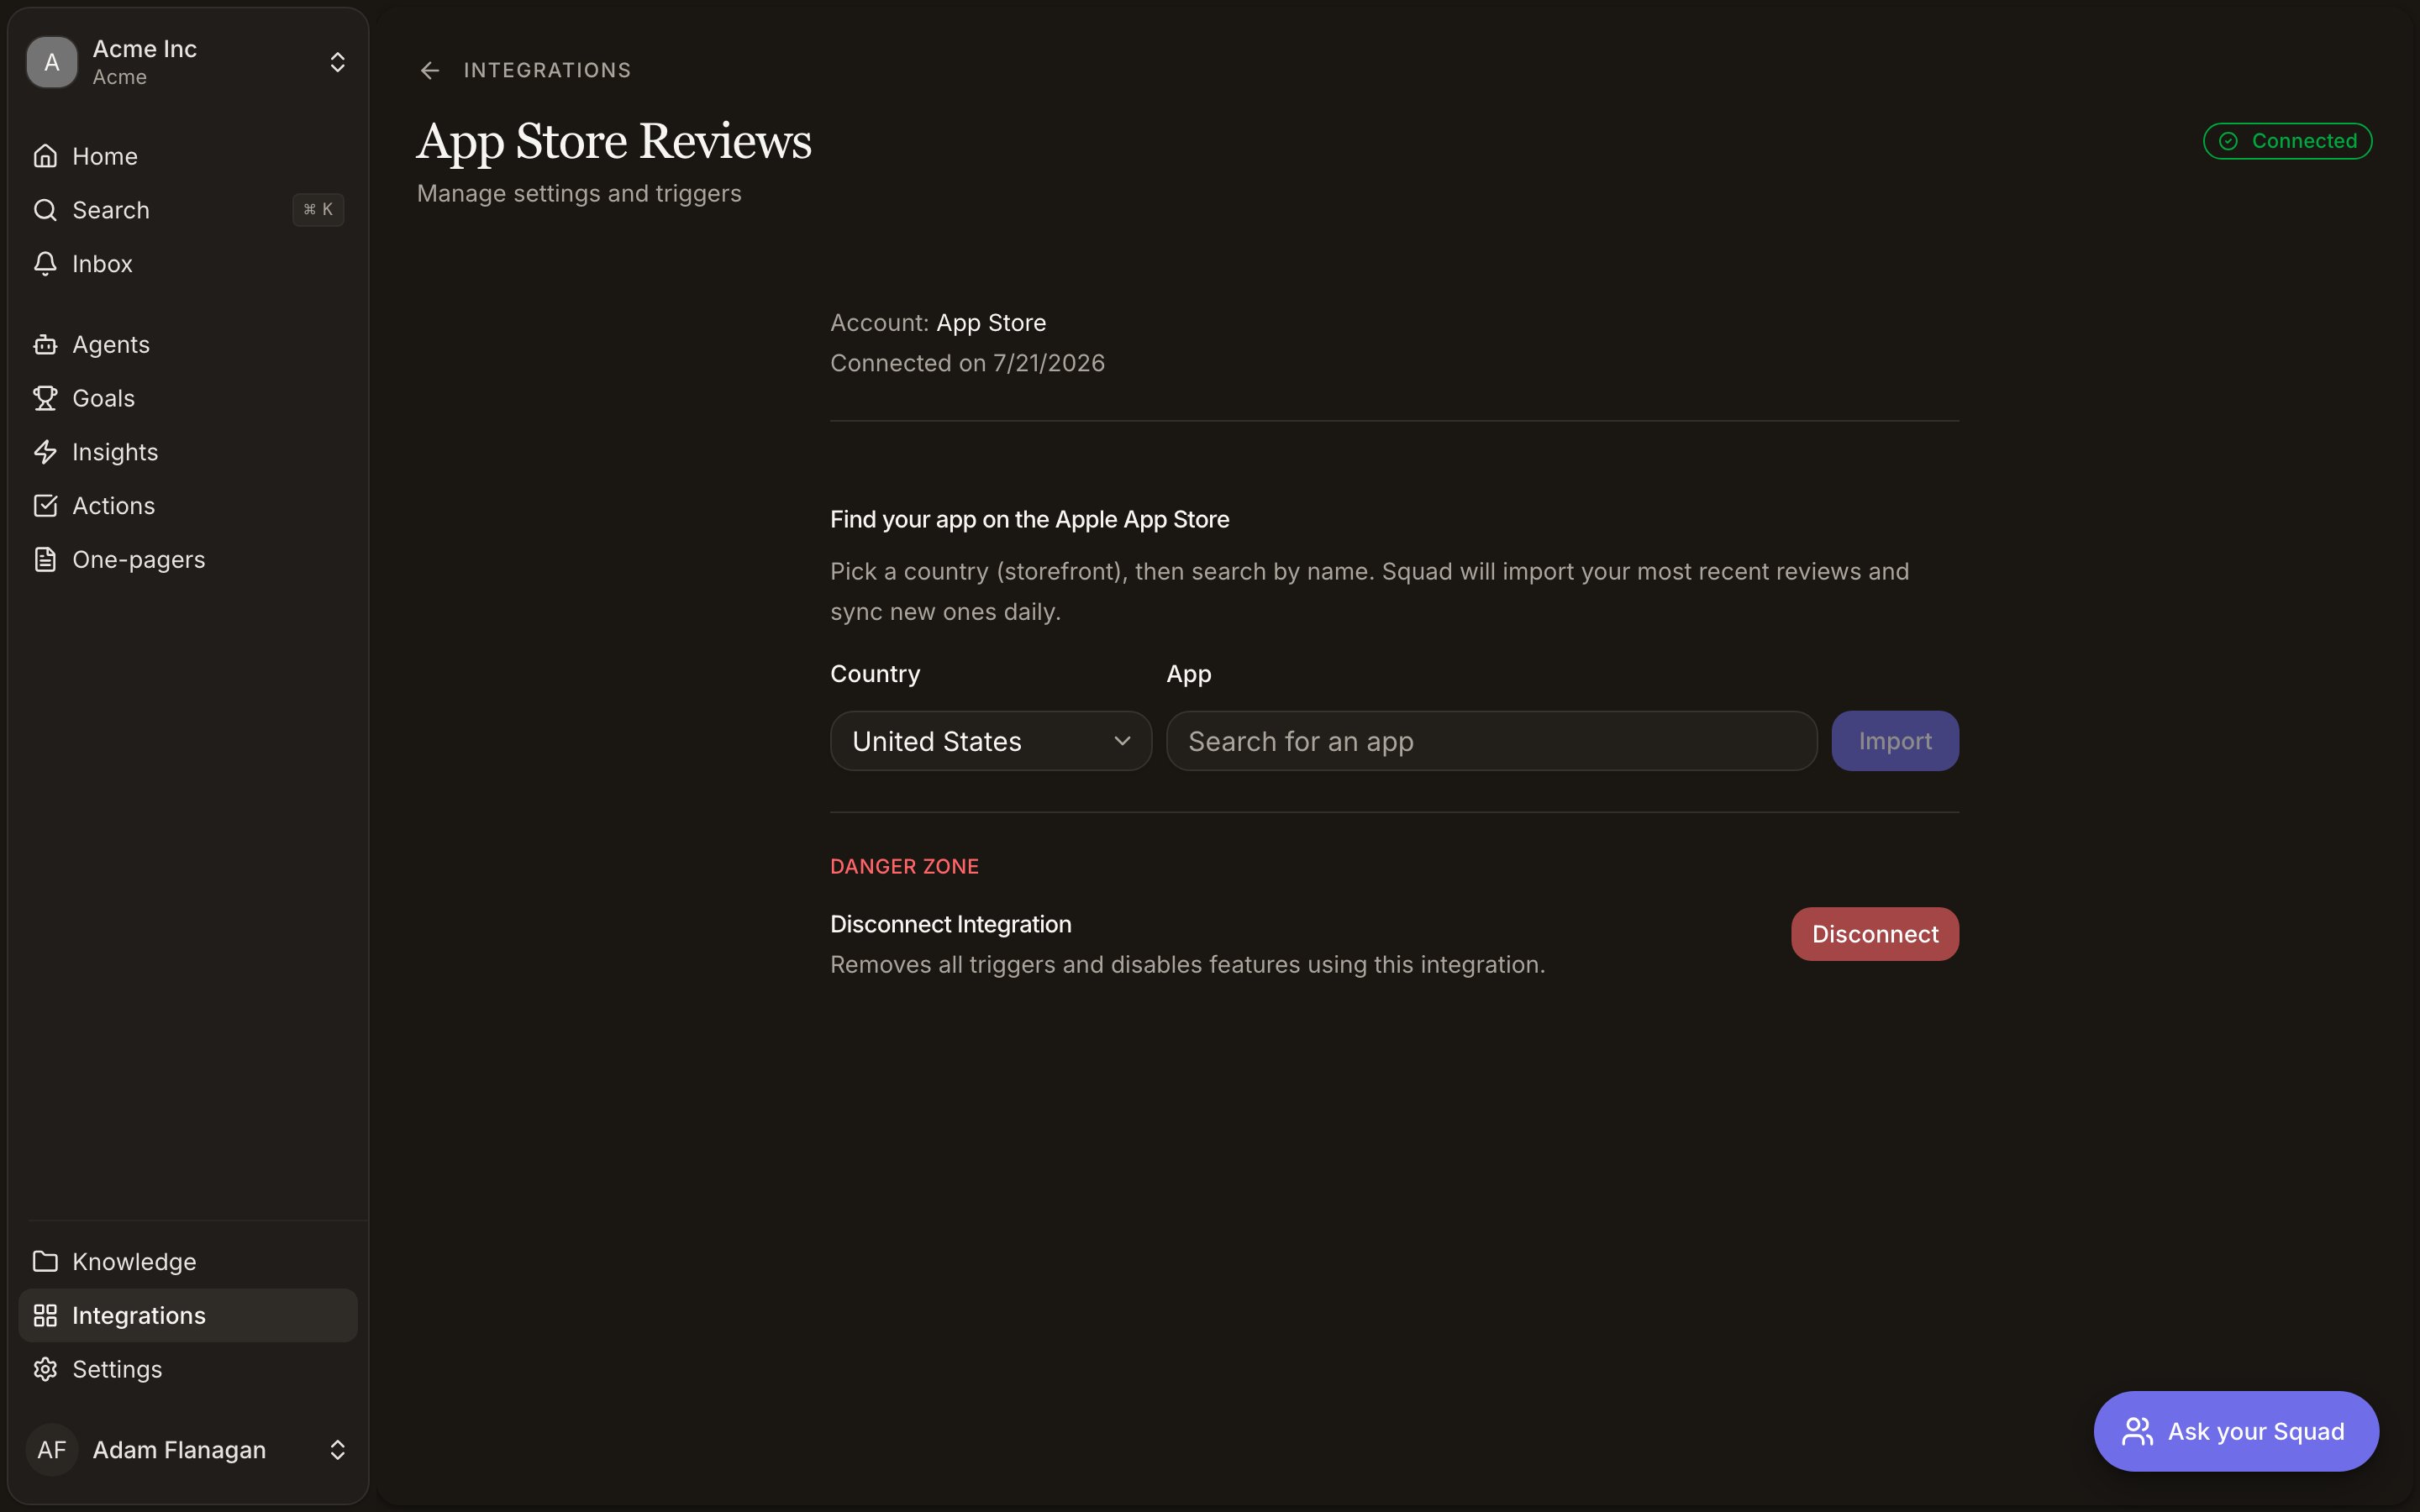Click the ⌘K shortcut badge
Screen dimensions: 2420x1512
pyautogui.click(x=318, y=210)
